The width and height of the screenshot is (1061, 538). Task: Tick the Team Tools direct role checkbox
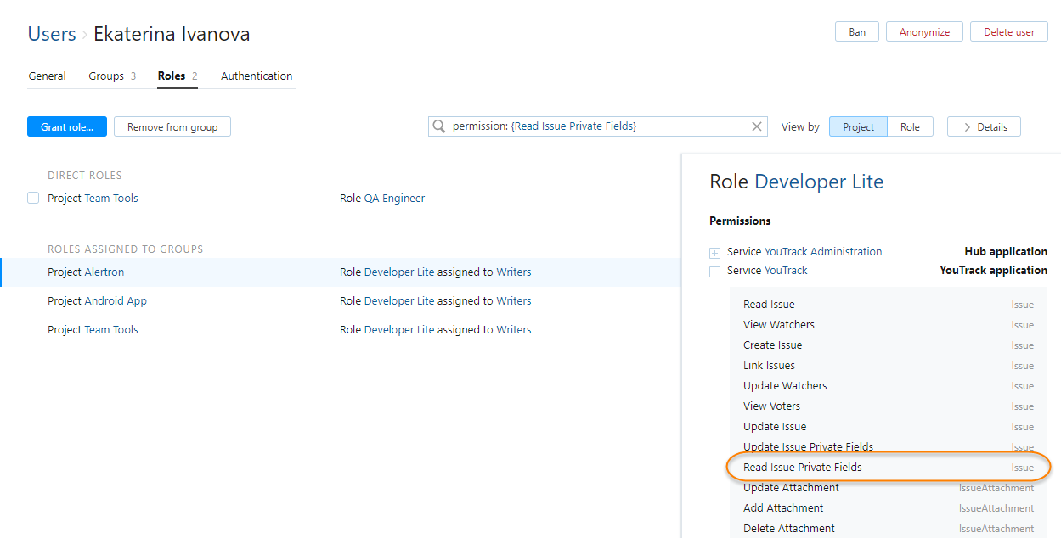pyautogui.click(x=33, y=198)
